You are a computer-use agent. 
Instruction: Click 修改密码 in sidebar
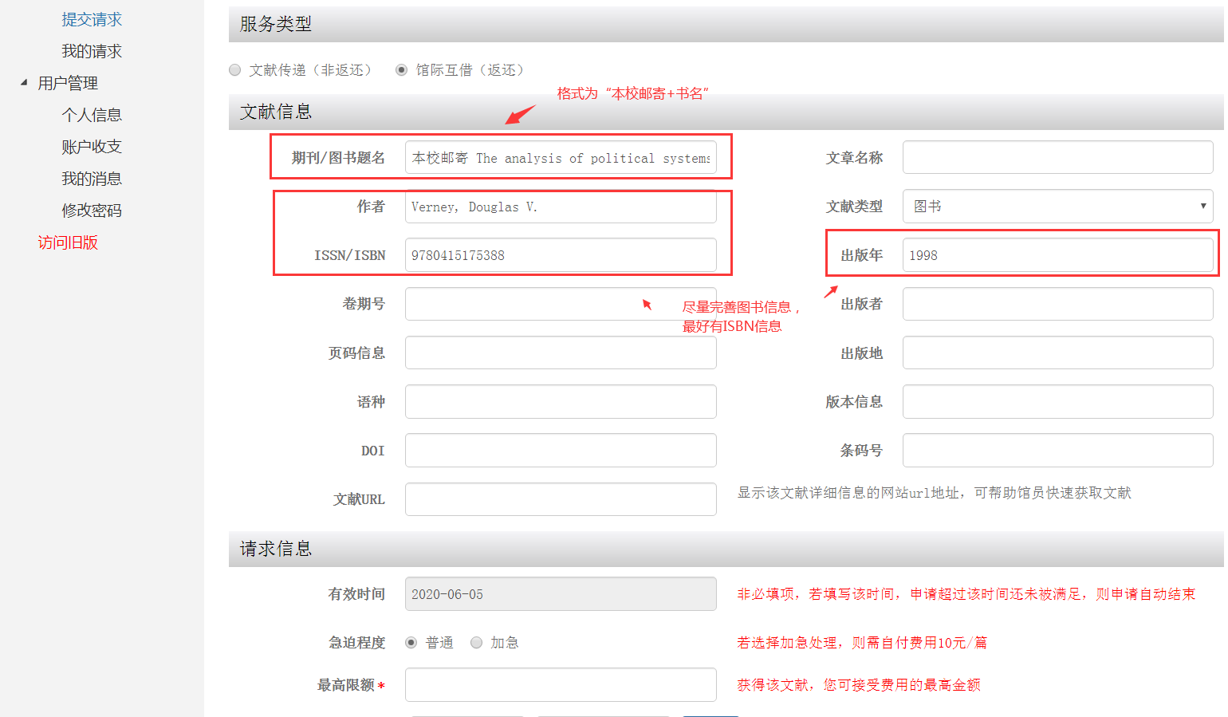tap(92, 211)
